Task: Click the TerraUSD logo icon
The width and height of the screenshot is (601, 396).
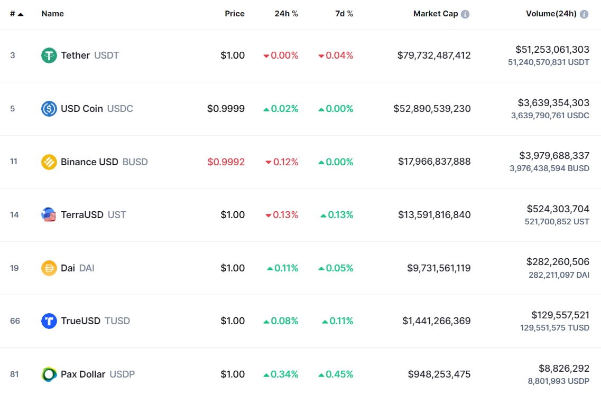Action: pos(49,215)
